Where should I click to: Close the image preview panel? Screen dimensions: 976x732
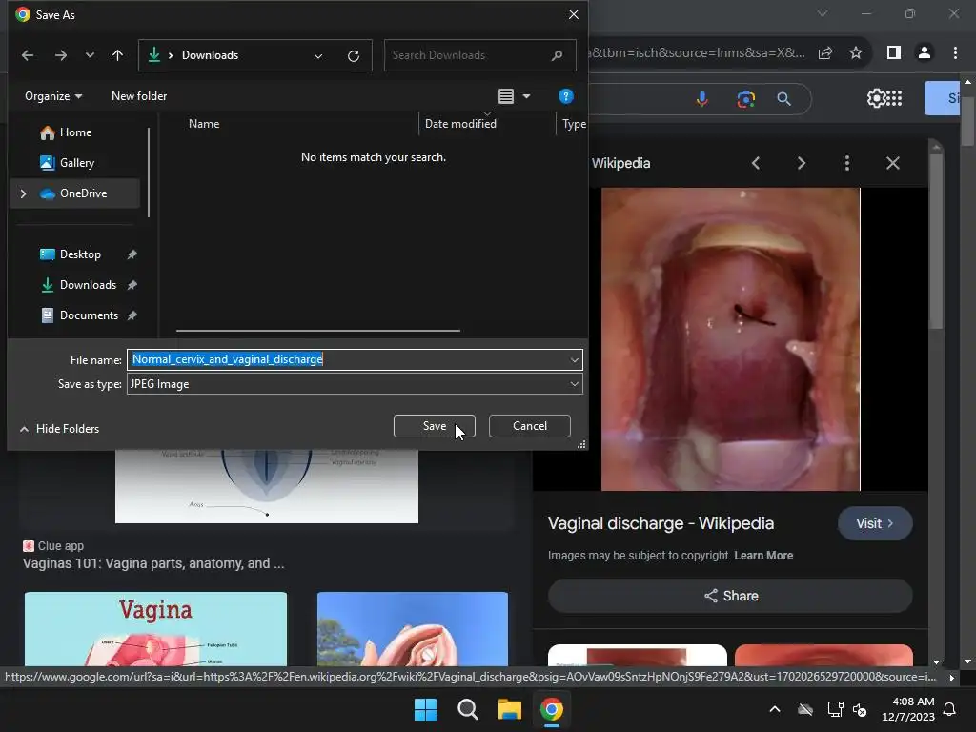pyautogui.click(x=892, y=163)
